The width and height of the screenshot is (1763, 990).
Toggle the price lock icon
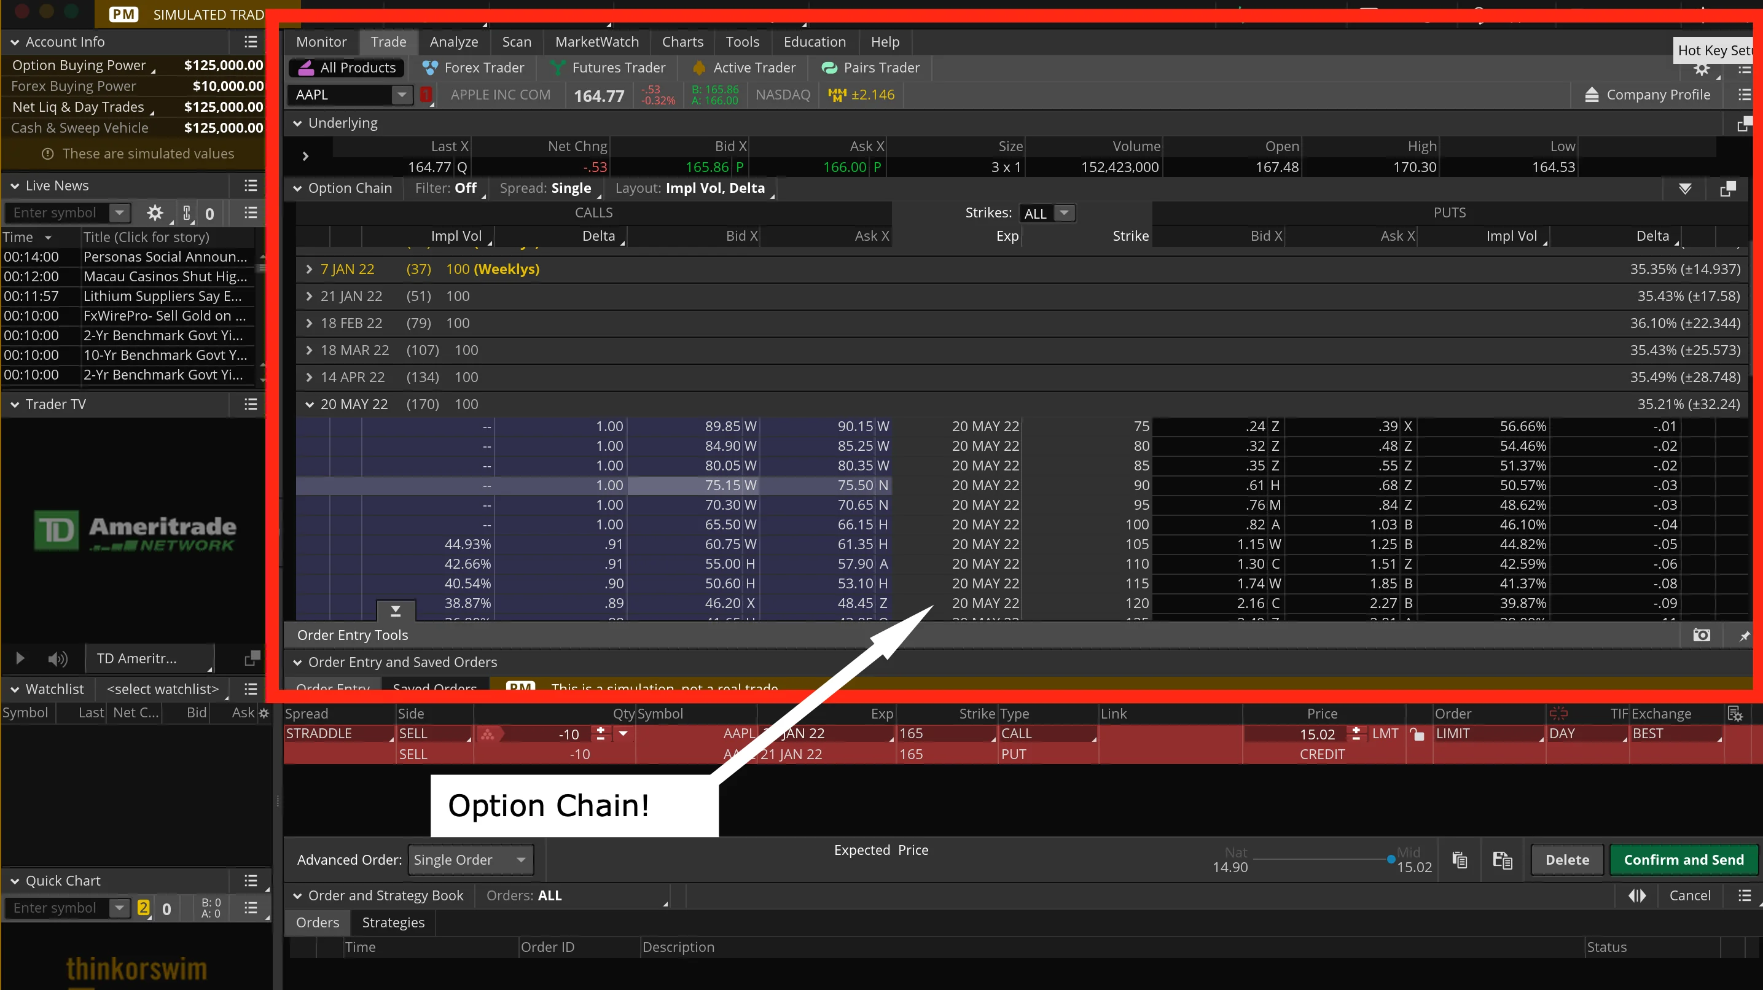tap(1417, 735)
